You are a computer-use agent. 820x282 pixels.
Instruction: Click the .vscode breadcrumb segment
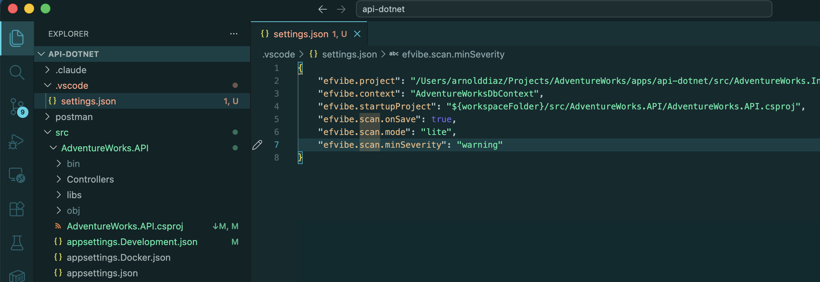tap(279, 54)
